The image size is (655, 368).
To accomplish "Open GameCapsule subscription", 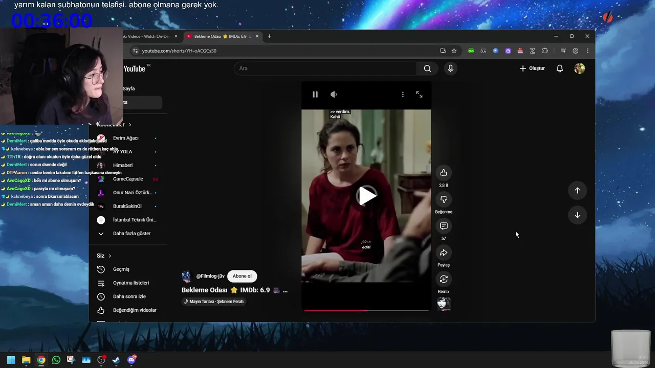I will 128,179.
